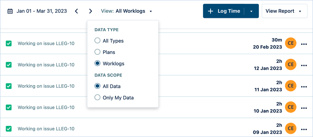Click the 10 Jan 2023 date text

268,111
